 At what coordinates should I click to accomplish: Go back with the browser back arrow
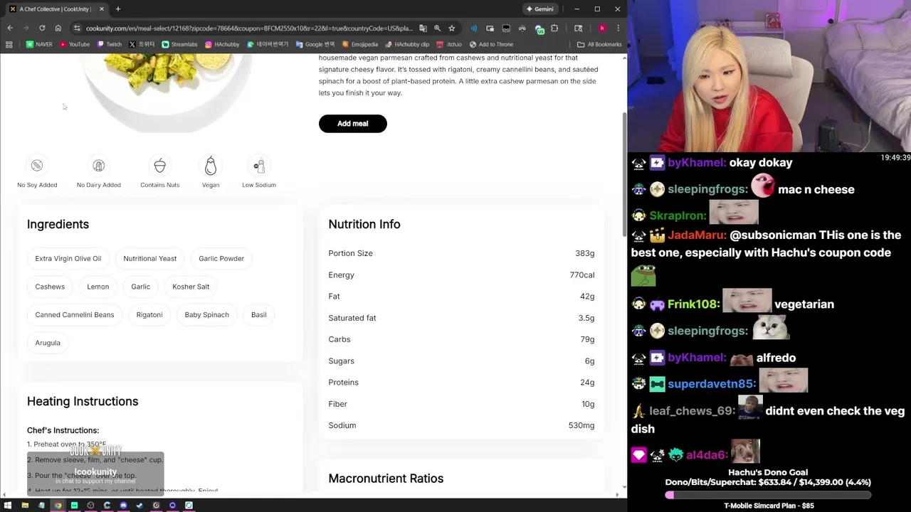click(x=10, y=28)
